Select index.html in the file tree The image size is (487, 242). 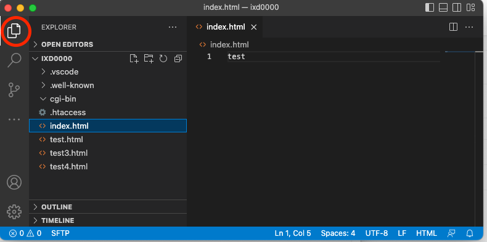pyautogui.click(x=108, y=126)
